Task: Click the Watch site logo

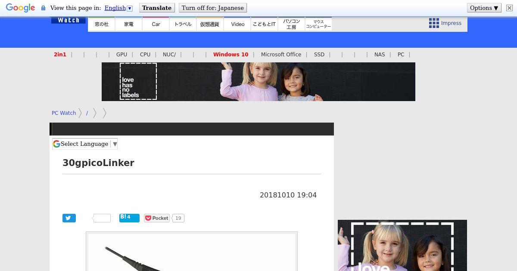Action: (x=69, y=20)
